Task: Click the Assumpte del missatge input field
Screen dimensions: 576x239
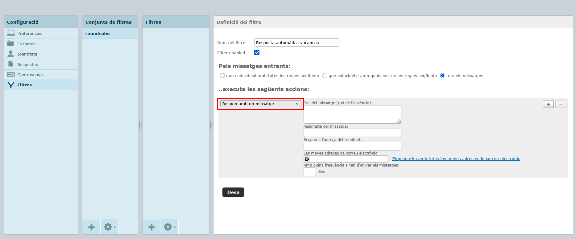Action: (x=352, y=133)
